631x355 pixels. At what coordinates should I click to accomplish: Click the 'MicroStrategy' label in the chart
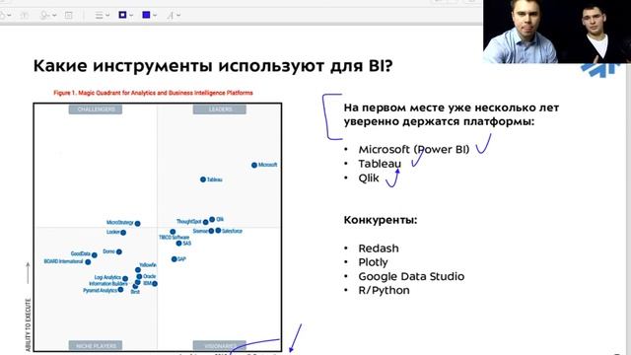pyautogui.click(x=120, y=223)
